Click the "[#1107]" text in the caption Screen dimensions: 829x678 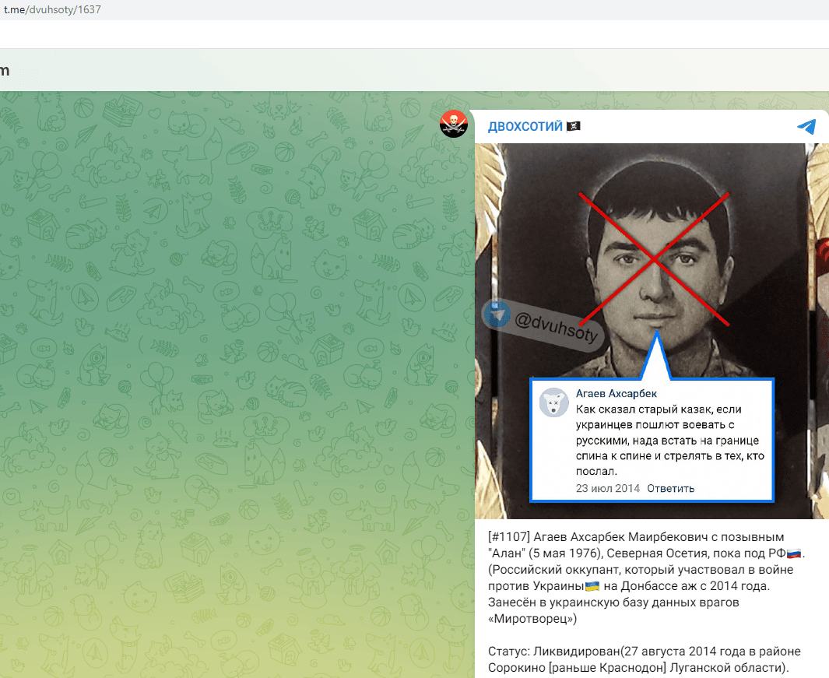[x=509, y=537]
